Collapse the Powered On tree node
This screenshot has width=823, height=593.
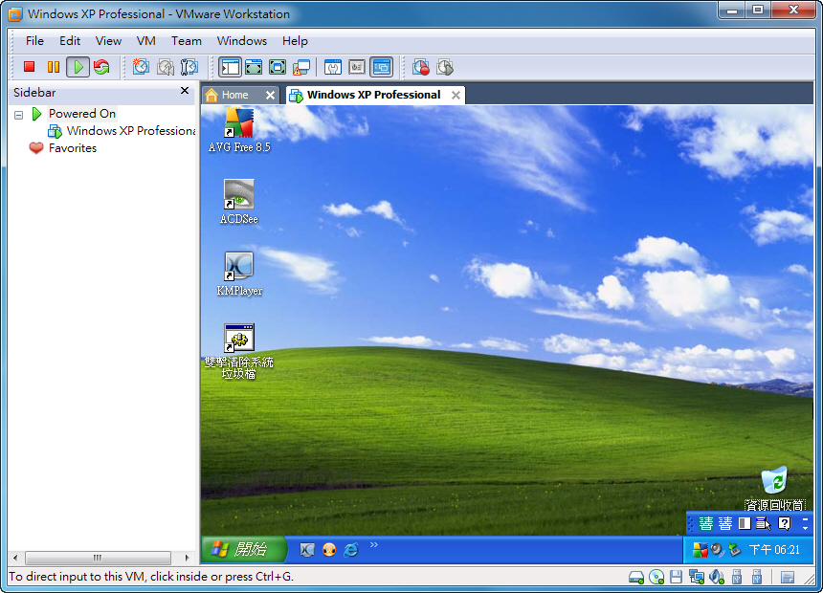coord(19,115)
